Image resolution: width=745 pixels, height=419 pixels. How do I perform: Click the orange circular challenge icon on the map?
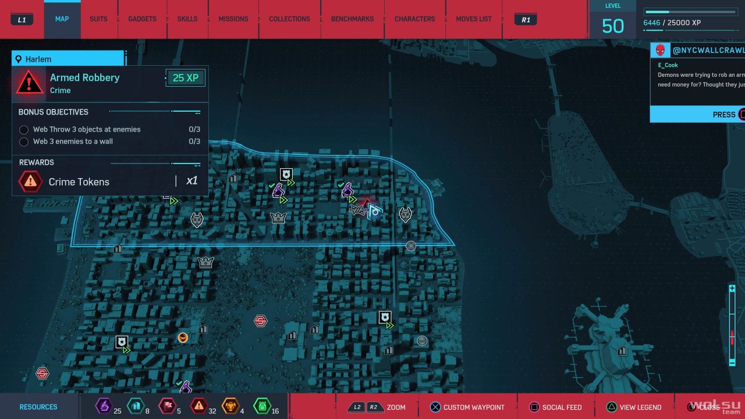(x=183, y=338)
